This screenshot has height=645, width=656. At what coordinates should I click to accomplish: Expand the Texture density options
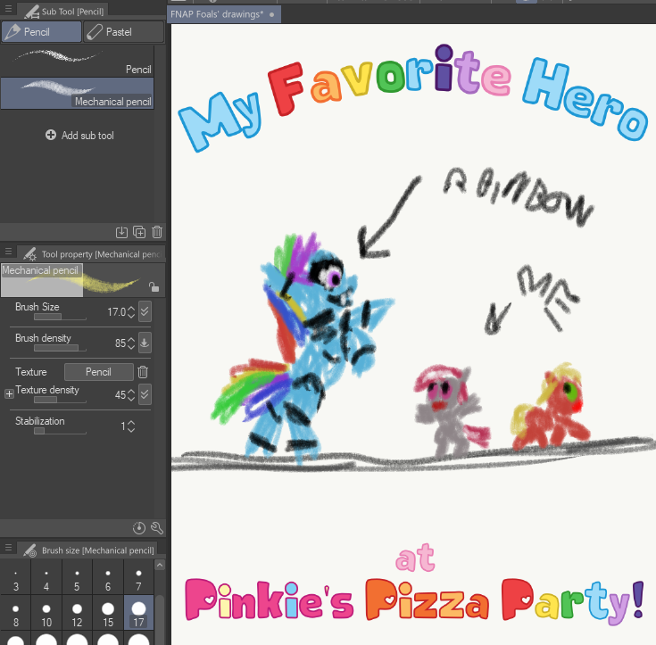point(9,393)
